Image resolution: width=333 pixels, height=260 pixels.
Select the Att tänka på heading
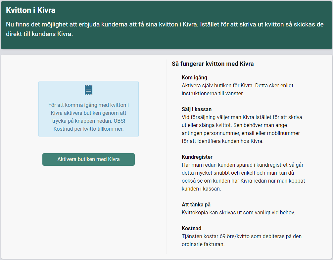(196, 204)
